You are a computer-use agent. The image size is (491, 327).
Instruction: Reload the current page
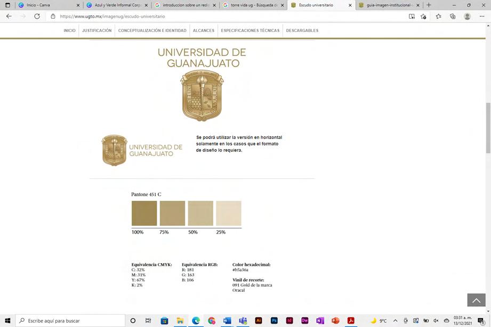click(37, 17)
